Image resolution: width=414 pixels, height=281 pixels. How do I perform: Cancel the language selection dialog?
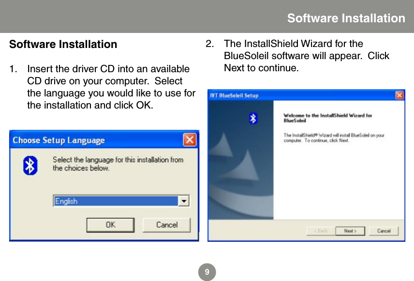(166, 224)
